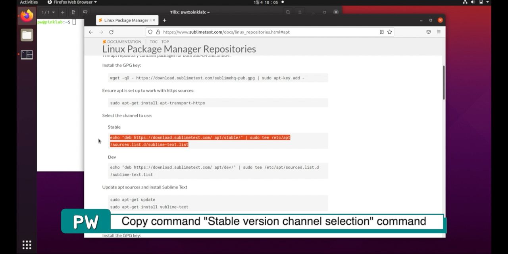The width and height of the screenshot is (508, 254).
Task: Minimize the Firefox window
Action: [x=421, y=20]
